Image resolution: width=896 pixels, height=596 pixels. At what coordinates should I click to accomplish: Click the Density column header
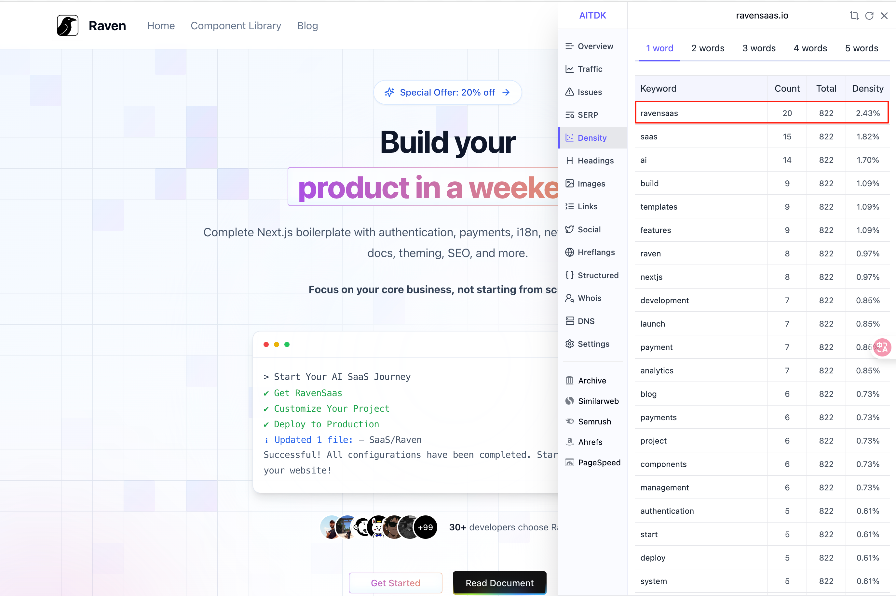pos(867,88)
